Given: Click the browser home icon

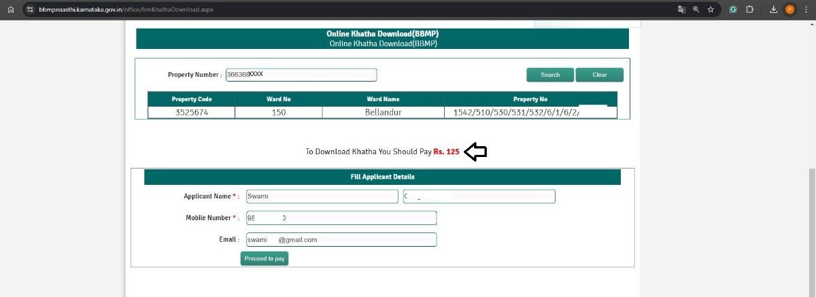Looking at the screenshot, I should click(10, 10).
